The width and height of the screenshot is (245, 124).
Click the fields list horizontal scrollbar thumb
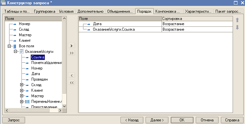point(29,110)
